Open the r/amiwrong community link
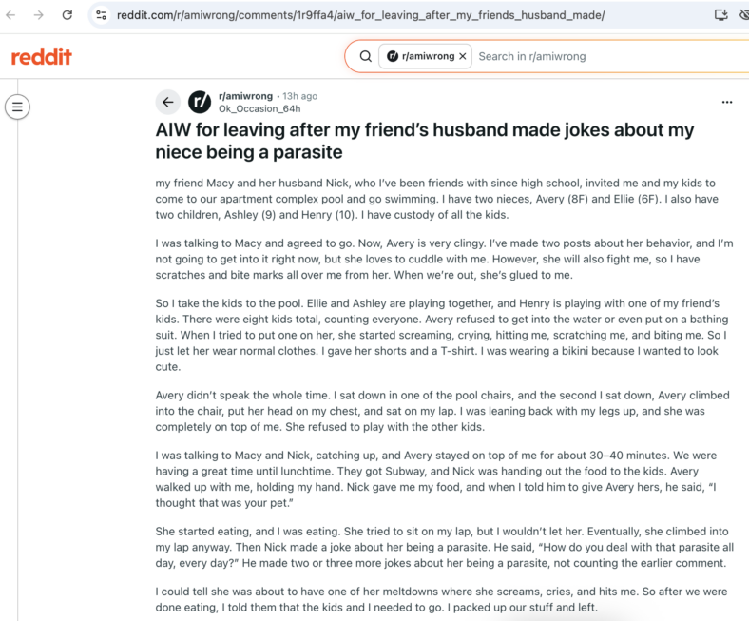 [x=245, y=96]
